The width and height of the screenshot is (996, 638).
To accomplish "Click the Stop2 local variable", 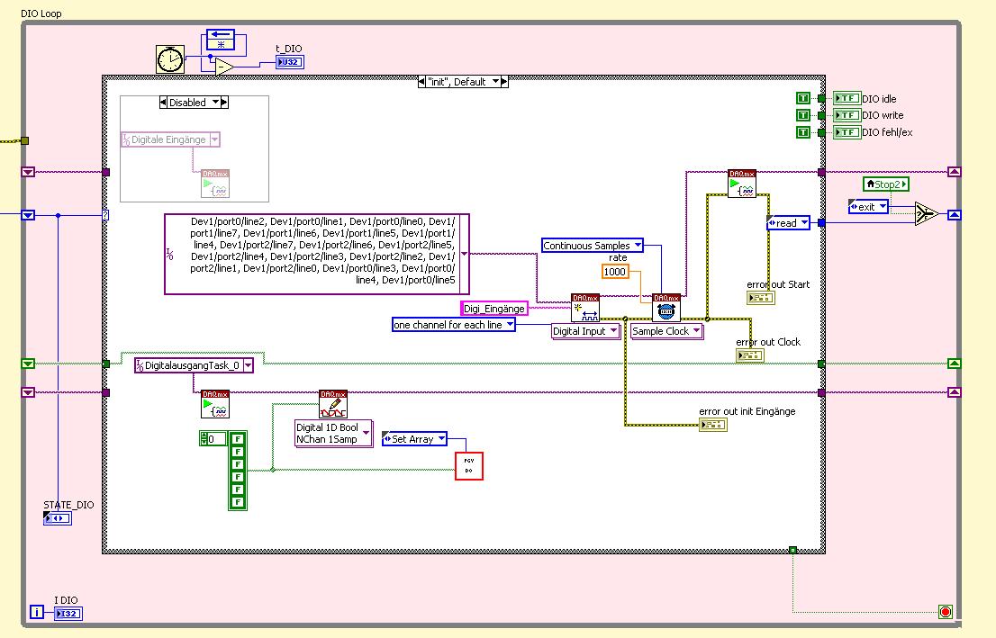I will (x=886, y=184).
